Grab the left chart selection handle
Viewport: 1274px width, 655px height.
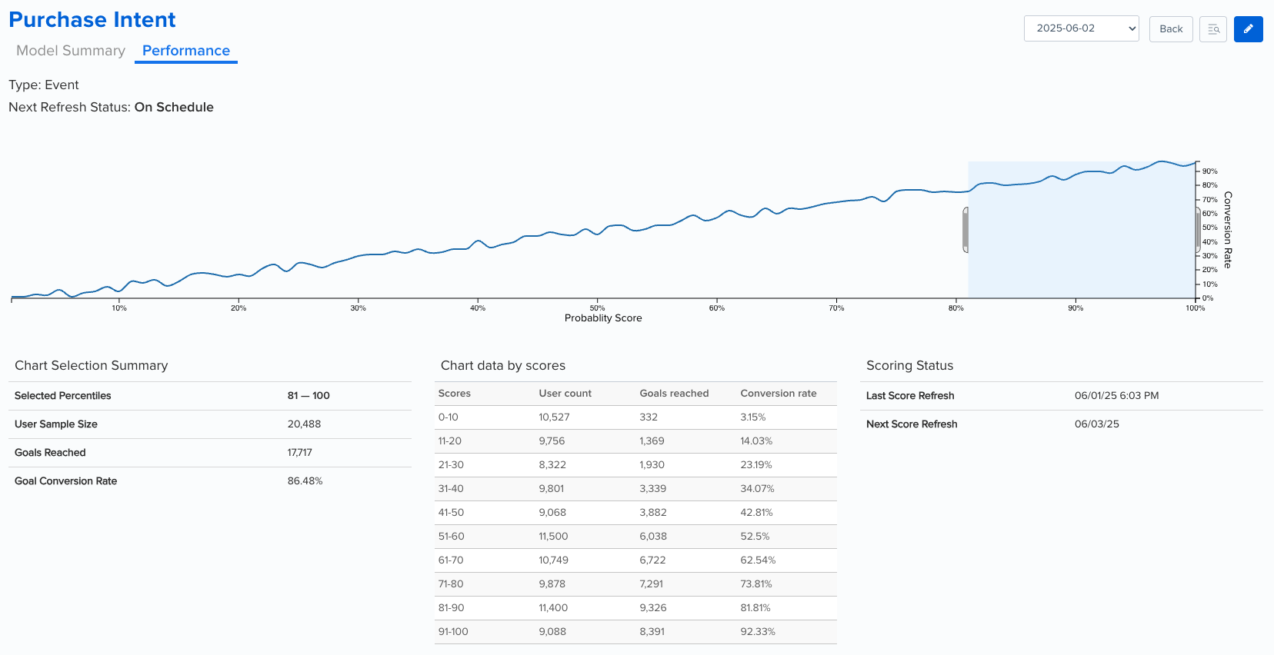click(966, 230)
